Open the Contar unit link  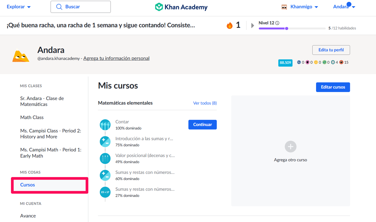[122, 122]
